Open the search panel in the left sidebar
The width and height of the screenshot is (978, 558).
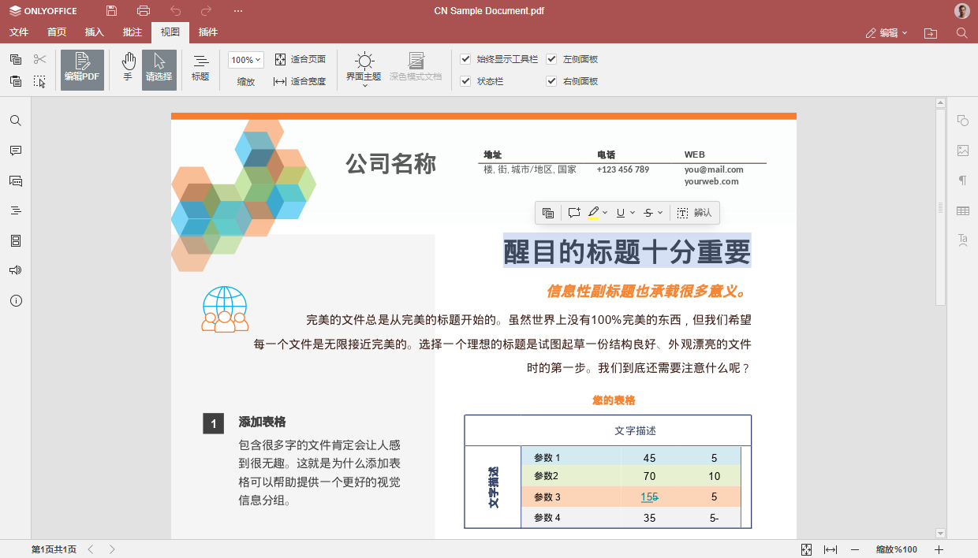16,121
